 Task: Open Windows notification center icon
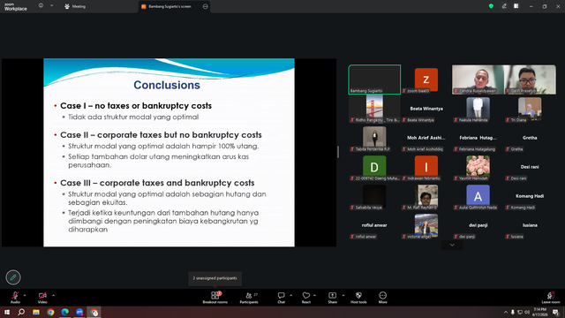click(x=555, y=312)
